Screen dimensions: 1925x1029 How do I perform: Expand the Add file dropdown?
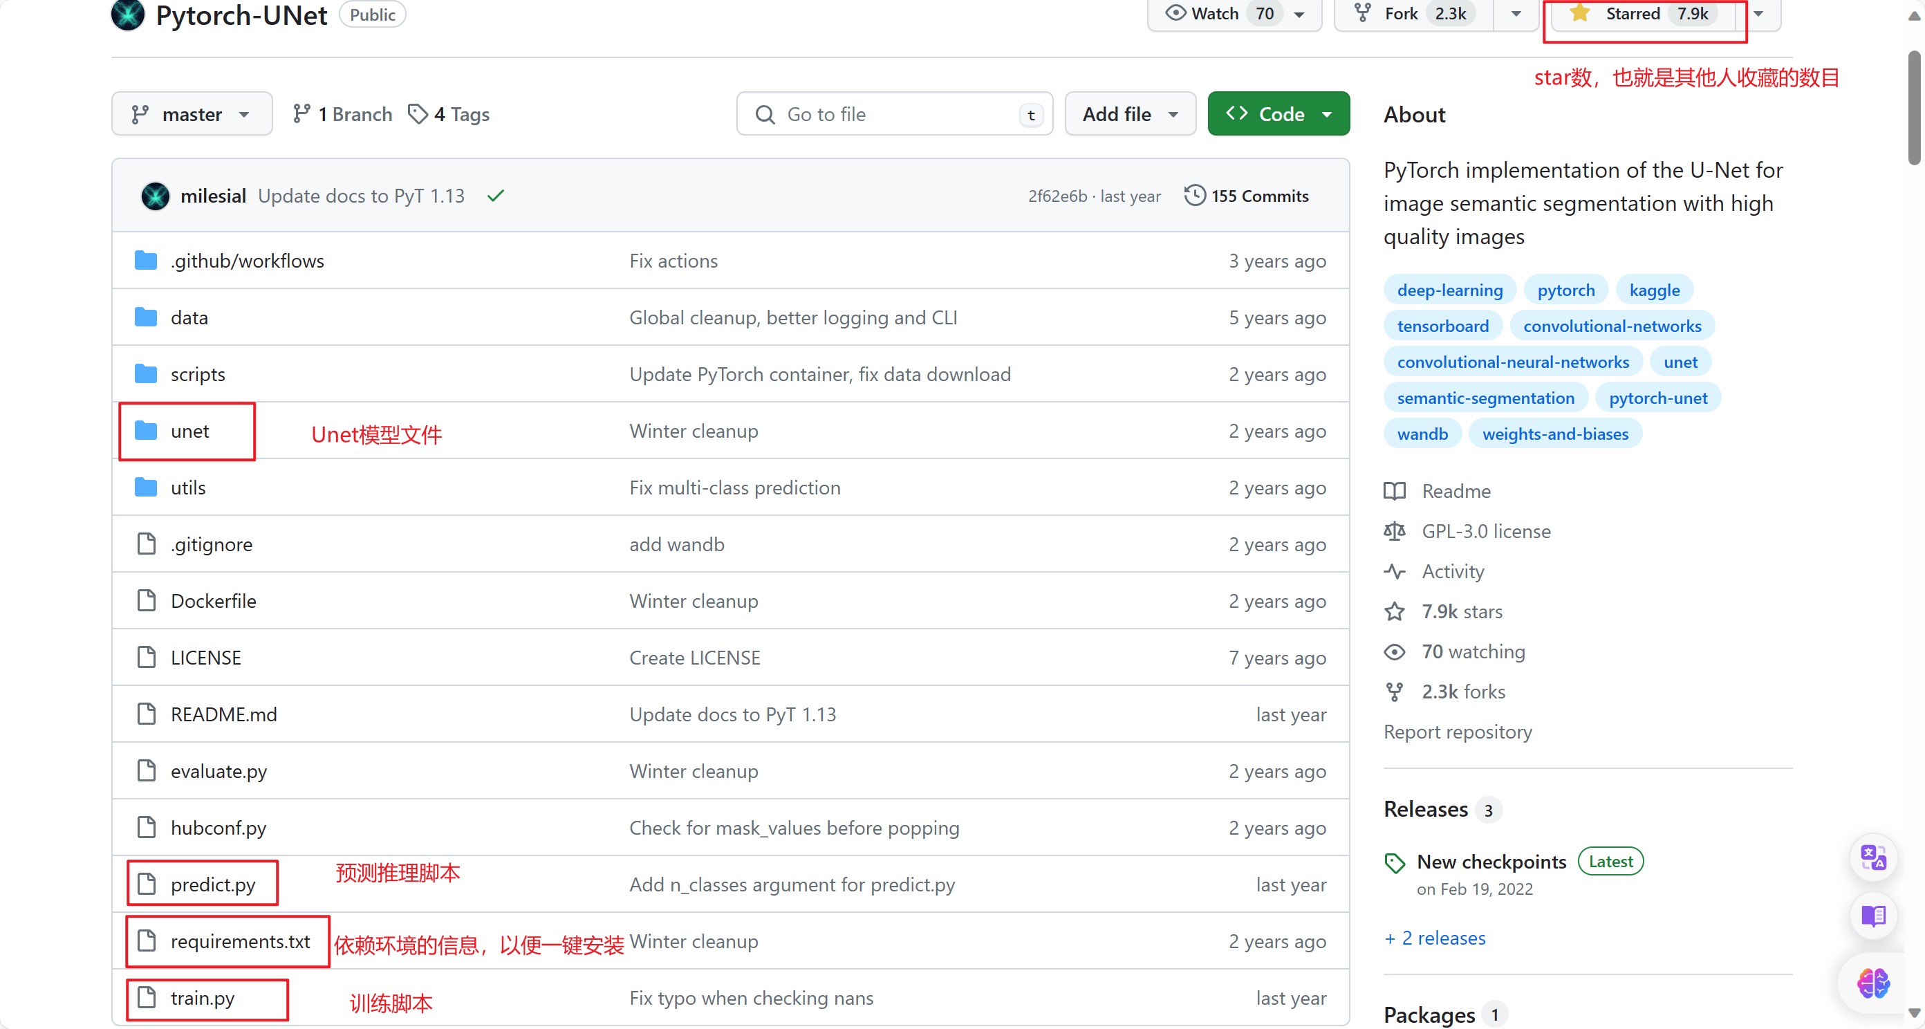coord(1130,114)
